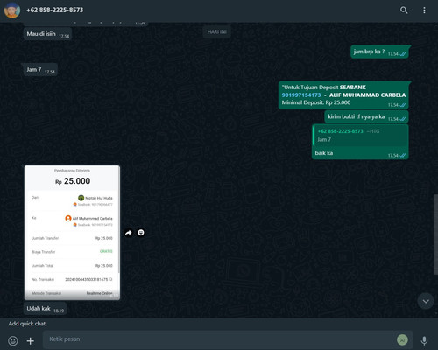Open contact profile picture
438x350 pixels.
pos(12,10)
